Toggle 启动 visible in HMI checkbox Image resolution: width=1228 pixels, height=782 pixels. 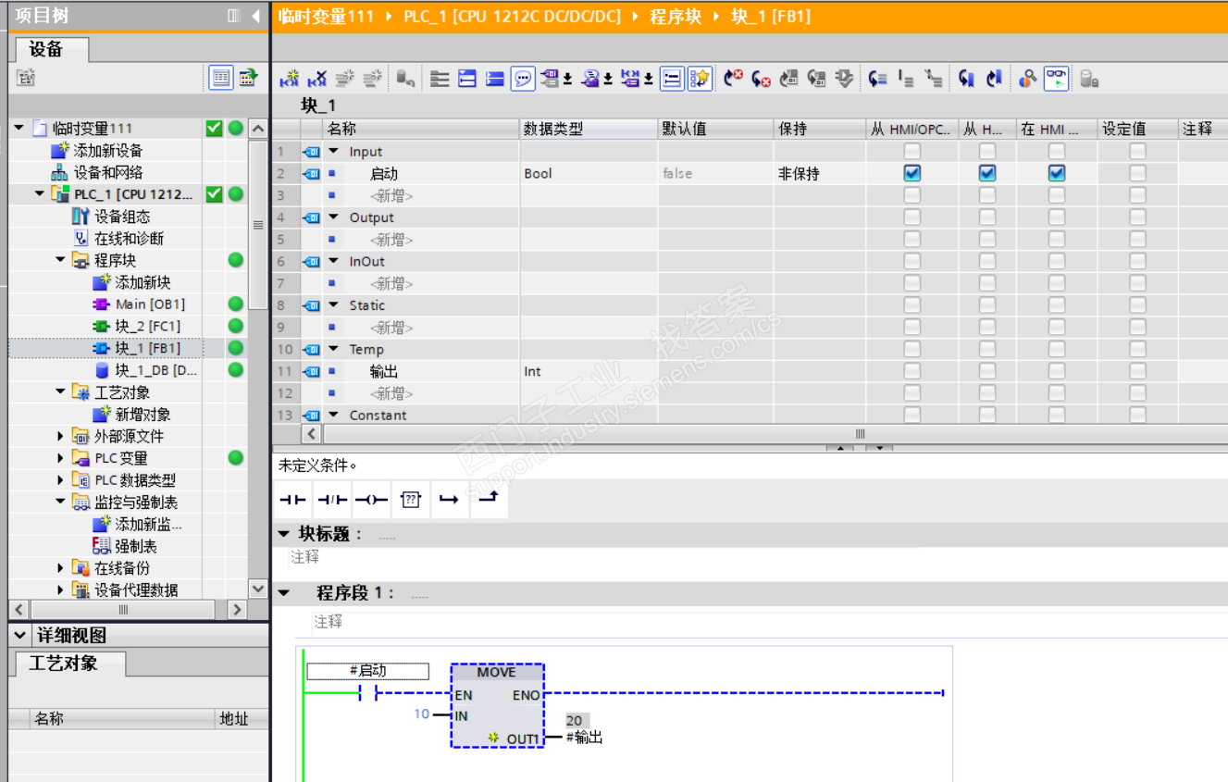1057,173
